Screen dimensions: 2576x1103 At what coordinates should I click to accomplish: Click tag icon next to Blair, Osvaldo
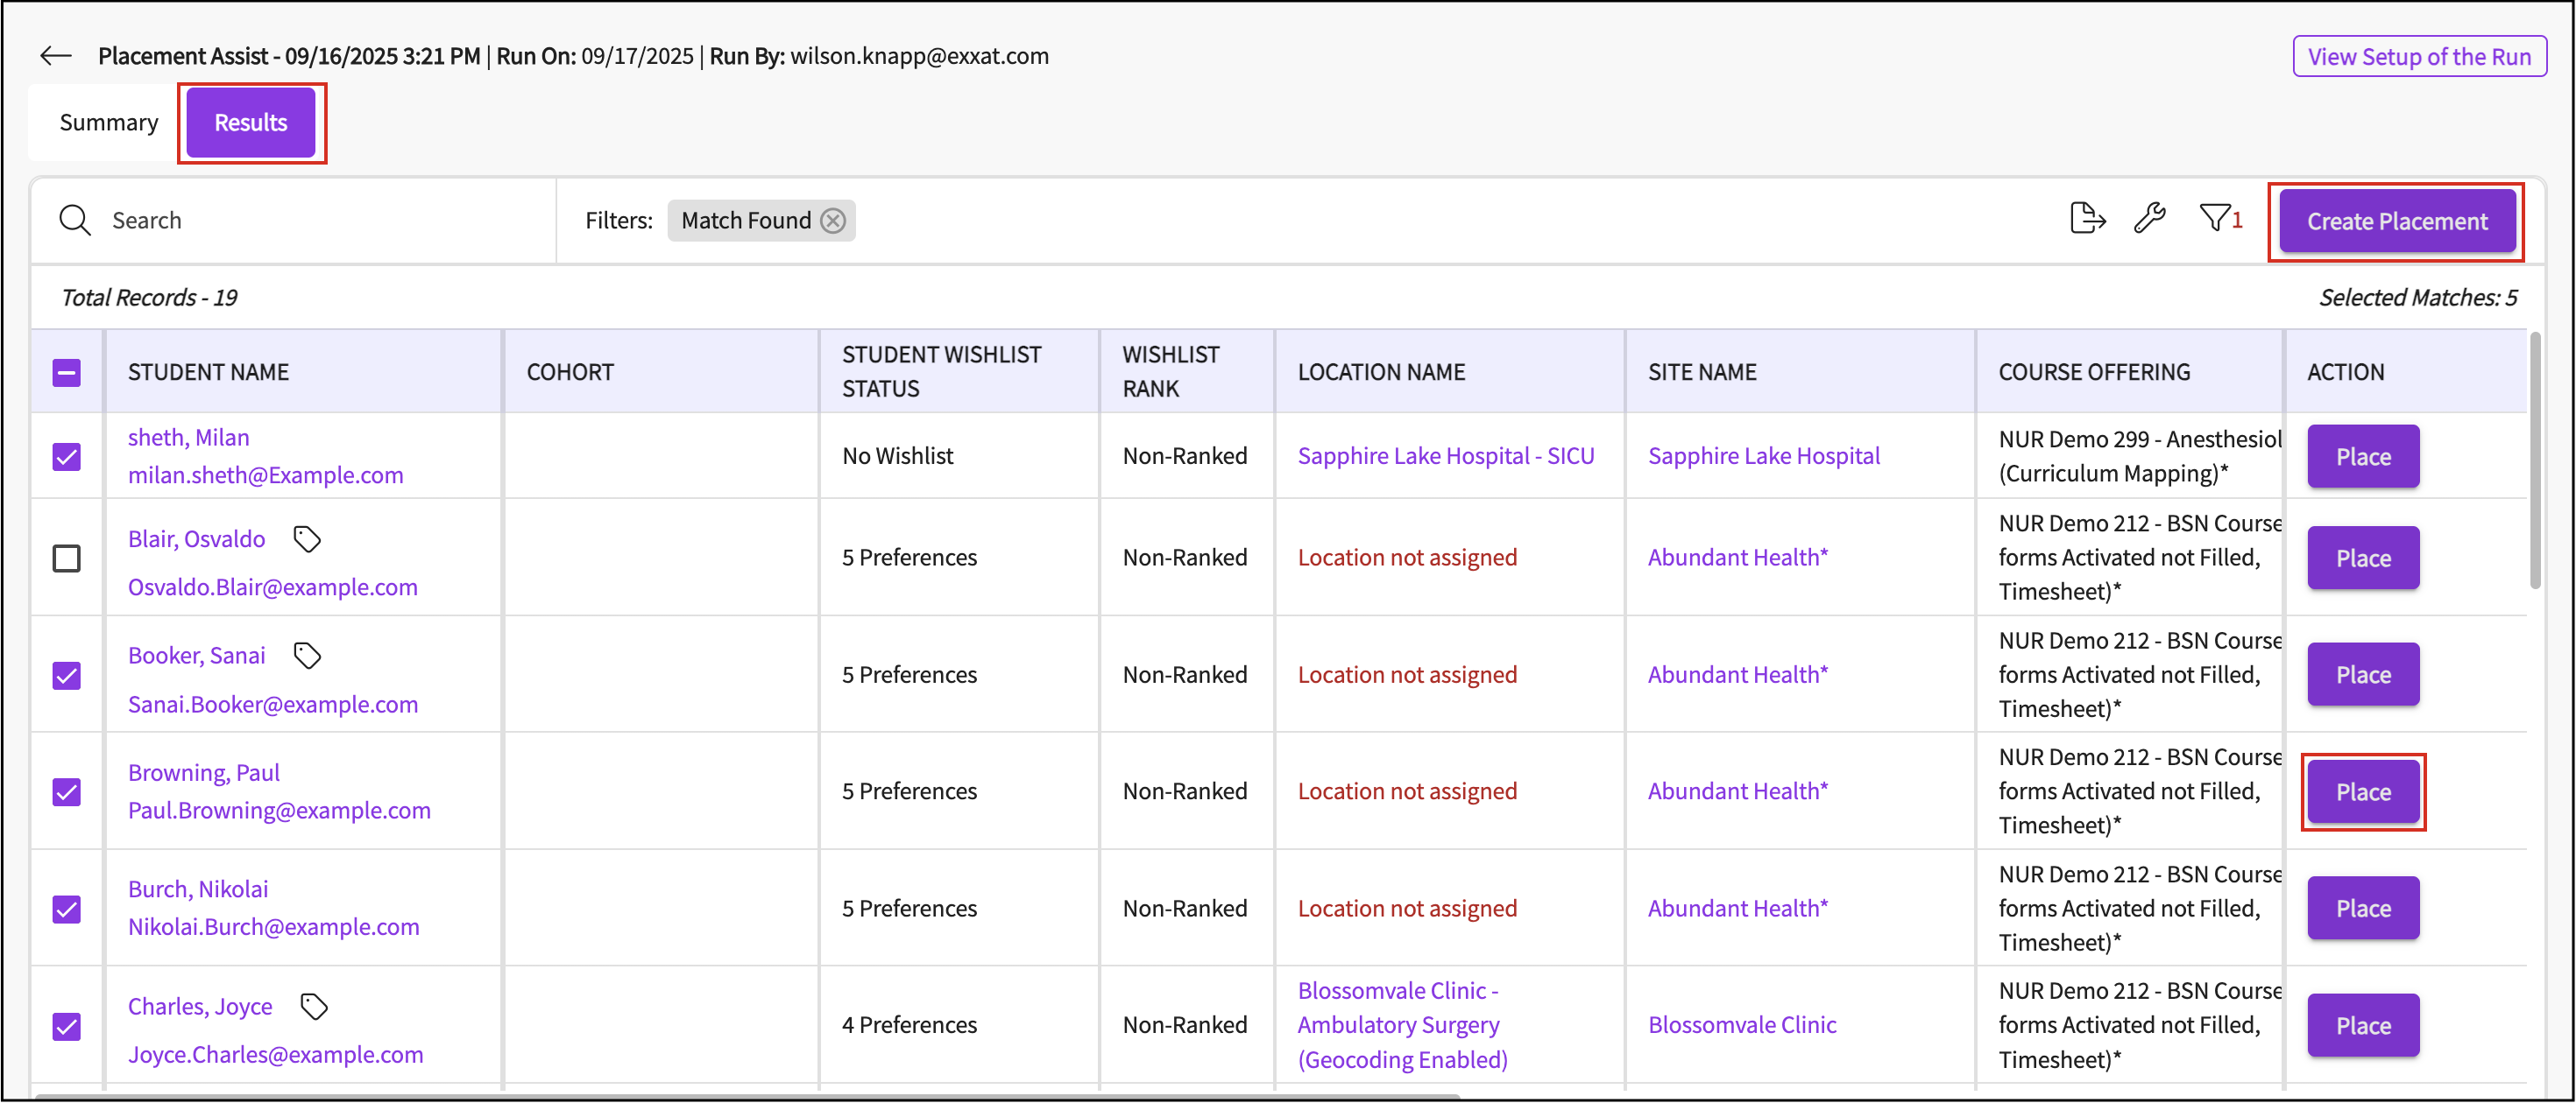[307, 539]
